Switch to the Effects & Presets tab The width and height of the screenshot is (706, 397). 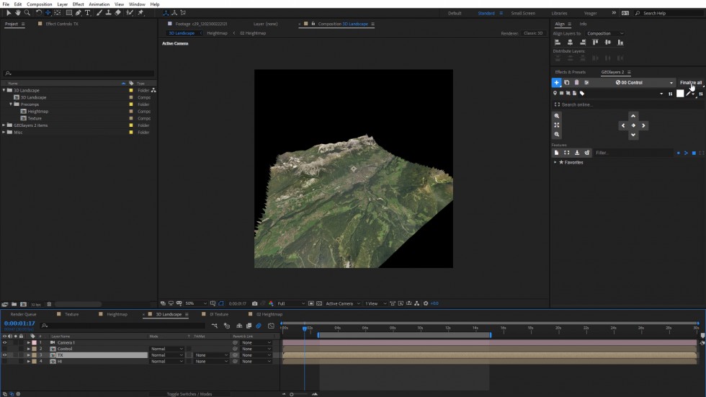570,72
